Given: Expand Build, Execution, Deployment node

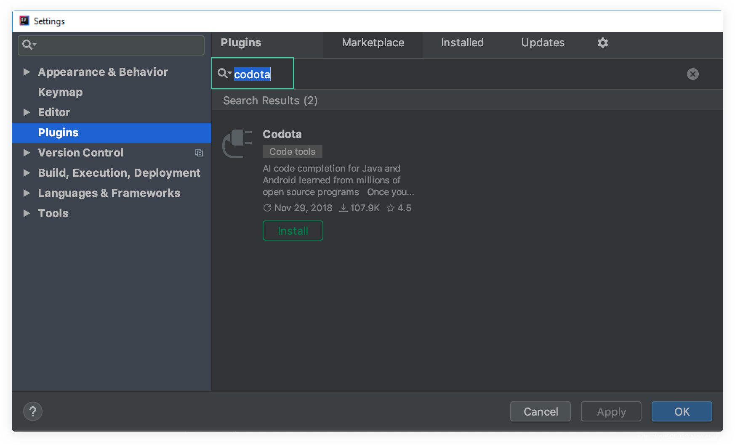Looking at the screenshot, I should point(27,173).
